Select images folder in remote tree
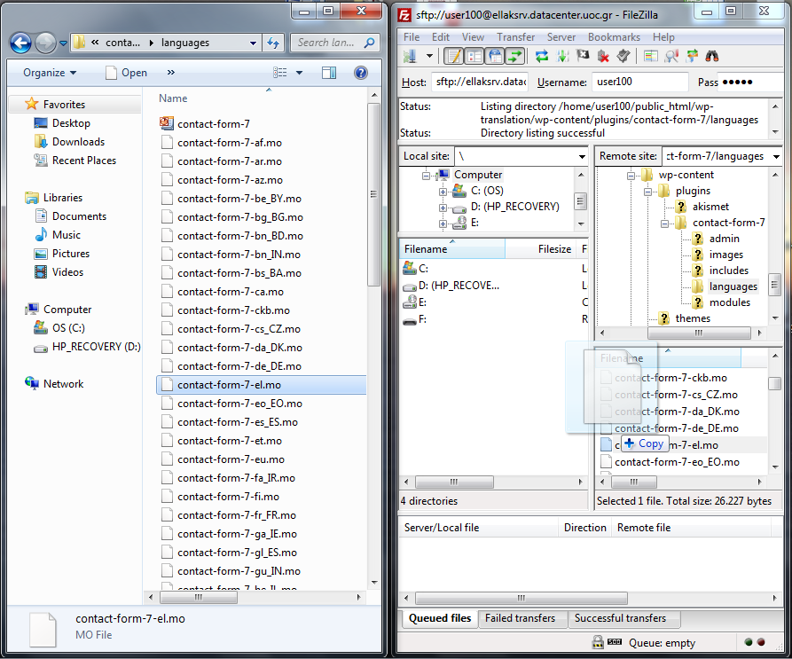The height and width of the screenshot is (659, 792). tap(726, 255)
